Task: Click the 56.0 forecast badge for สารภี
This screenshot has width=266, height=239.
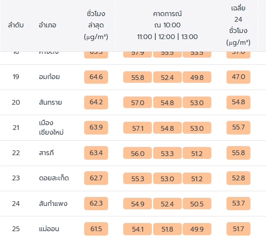Action: point(137,153)
